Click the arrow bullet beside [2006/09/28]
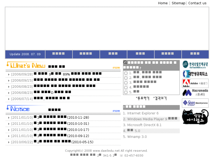Image resolution: width=214 pixels, height=160 pixels. (9, 75)
